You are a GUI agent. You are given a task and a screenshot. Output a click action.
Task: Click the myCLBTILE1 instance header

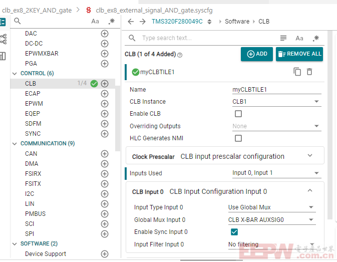224,72
